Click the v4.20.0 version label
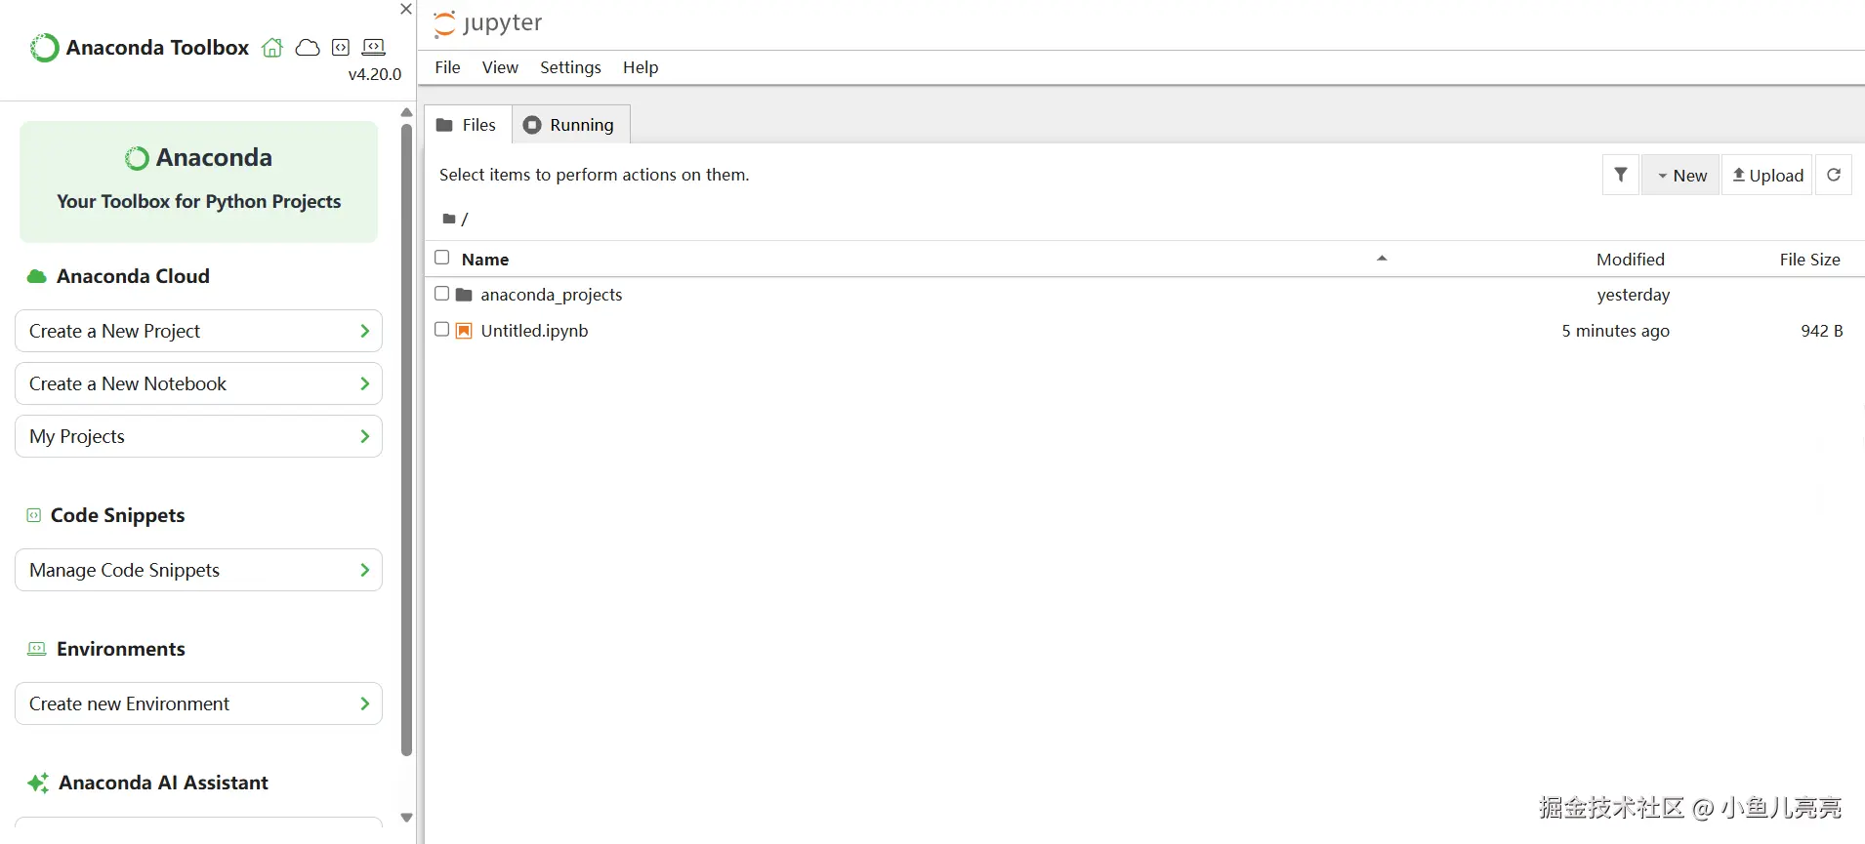The width and height of the screenshot is (1865, 844). pyautogui.click(x=375, y=74)
